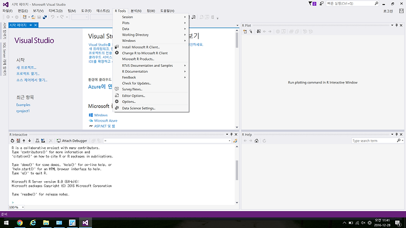Click the notifications flag icon in title bar
This screenshot has width=406, height=228.
312,3
